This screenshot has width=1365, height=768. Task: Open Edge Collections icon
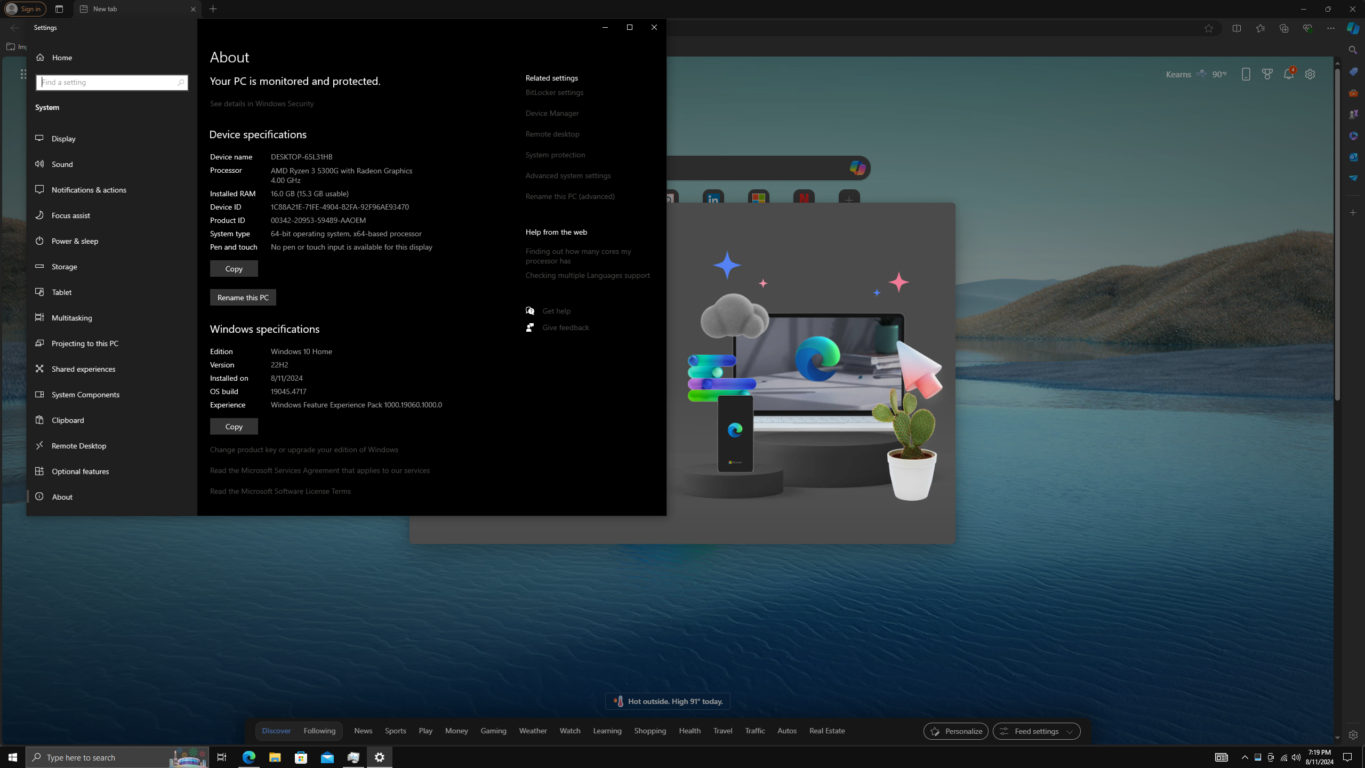1283,28
